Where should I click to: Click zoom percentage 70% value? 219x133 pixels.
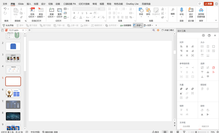tap(212, 132)
